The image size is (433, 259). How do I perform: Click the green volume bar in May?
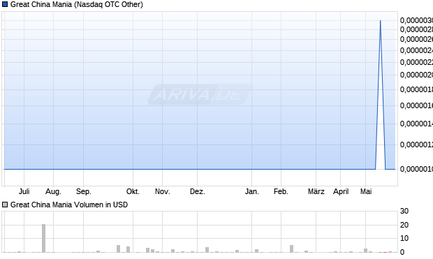point(380,252)
